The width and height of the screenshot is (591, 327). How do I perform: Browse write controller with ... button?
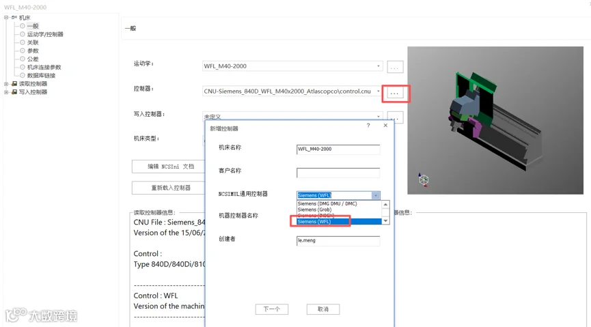pyautogui.click(x=395, y=117)
